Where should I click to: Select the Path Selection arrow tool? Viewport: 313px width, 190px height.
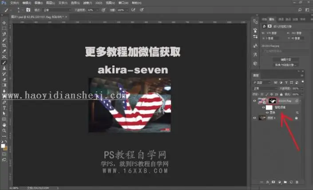click(x=4, y=114)
